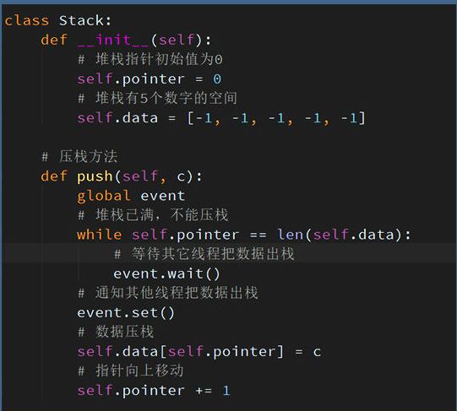
Task: Click the comment '# 压栈方法'
Action: click(79, 156)
